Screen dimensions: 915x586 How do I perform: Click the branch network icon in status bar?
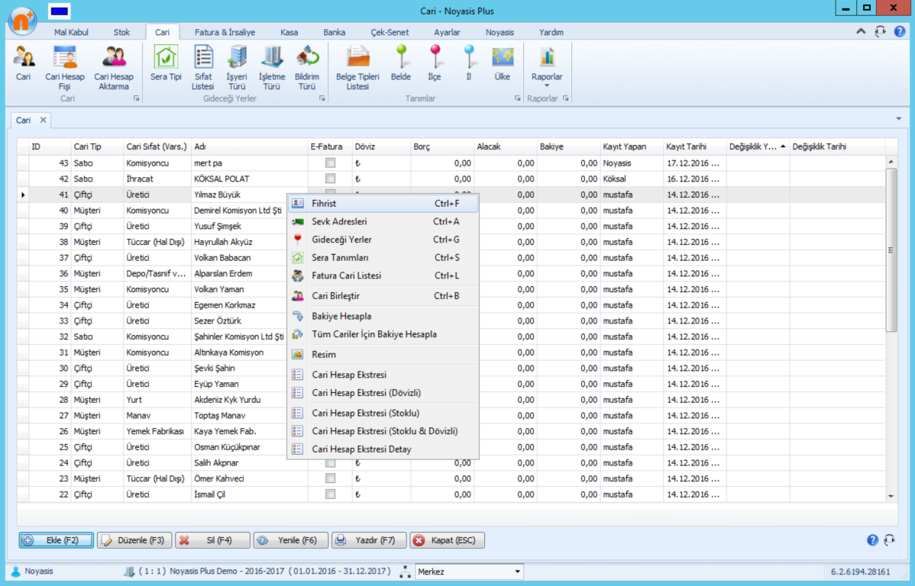pos(405,572)
